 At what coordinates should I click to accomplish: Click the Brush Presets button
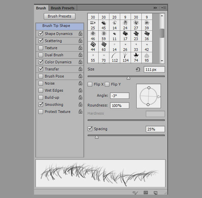click(x=60, y=16)
